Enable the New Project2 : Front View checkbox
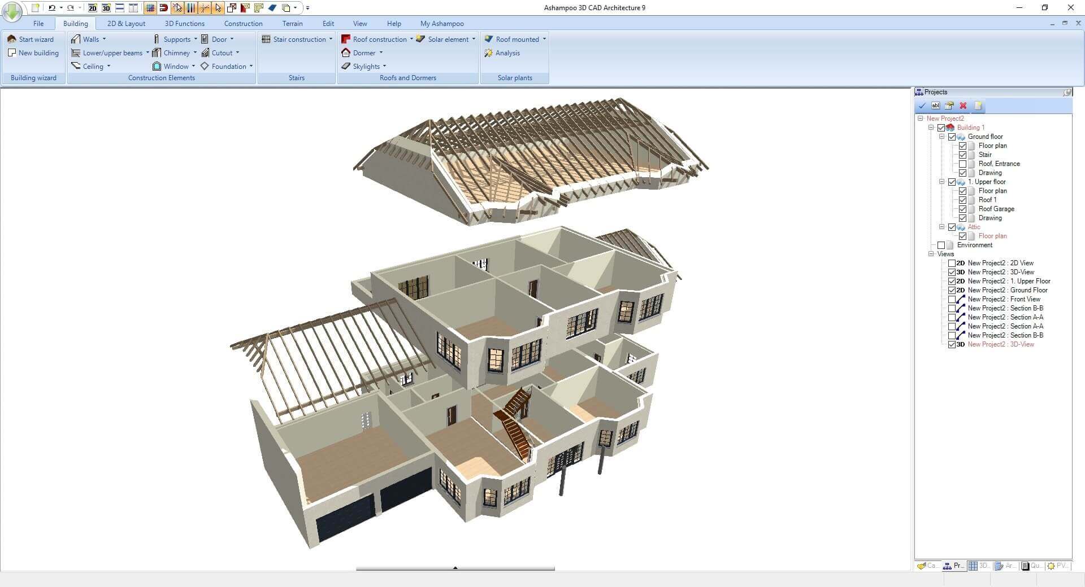Screen dimensions: 1085x587 click(x=953, y=299)
